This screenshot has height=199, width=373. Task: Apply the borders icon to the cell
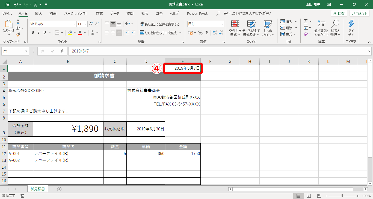pos(57,33)
